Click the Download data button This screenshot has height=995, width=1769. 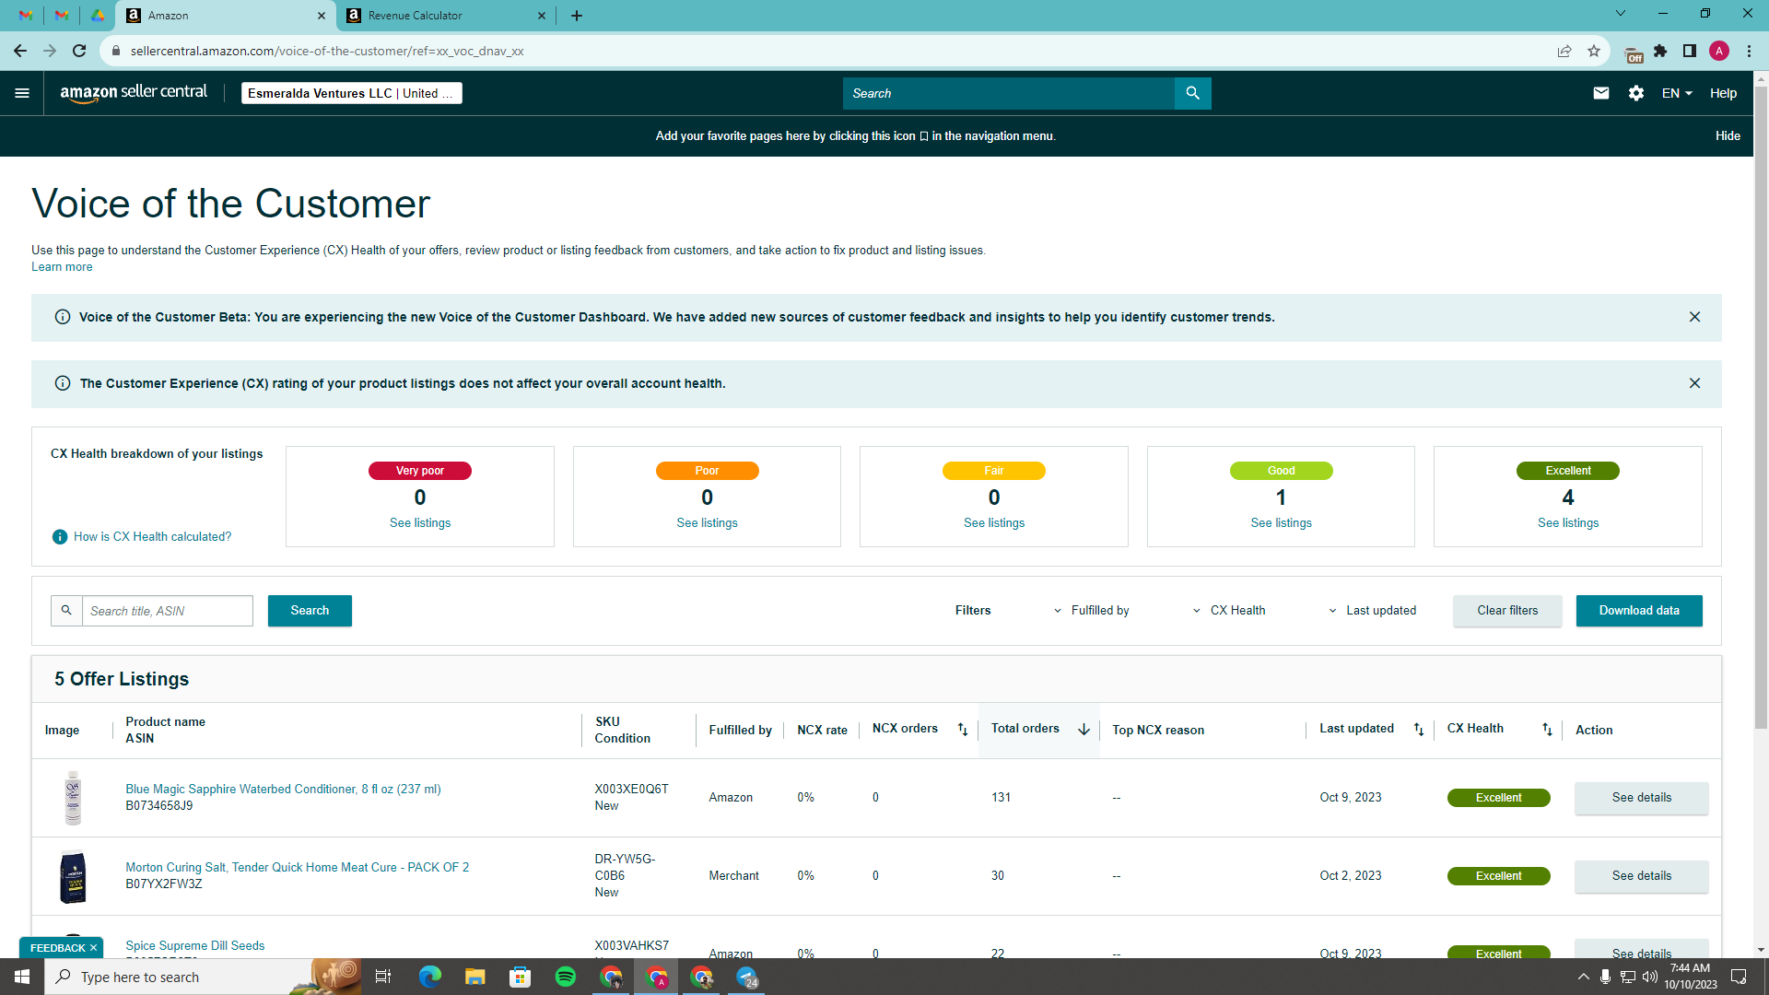click(x=1639, y=611)
